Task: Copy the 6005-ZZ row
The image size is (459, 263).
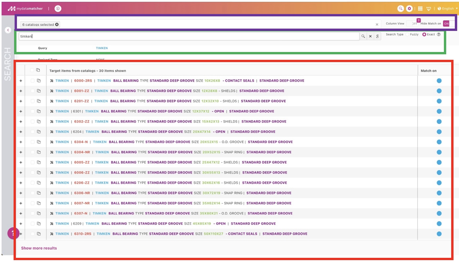Action: click(x=39, y=162)
